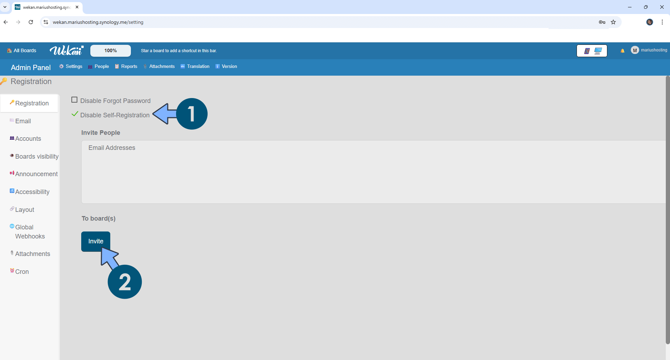Open Boards visibility settings
This screenshot has width=670, height=360.
coord(36,157)
